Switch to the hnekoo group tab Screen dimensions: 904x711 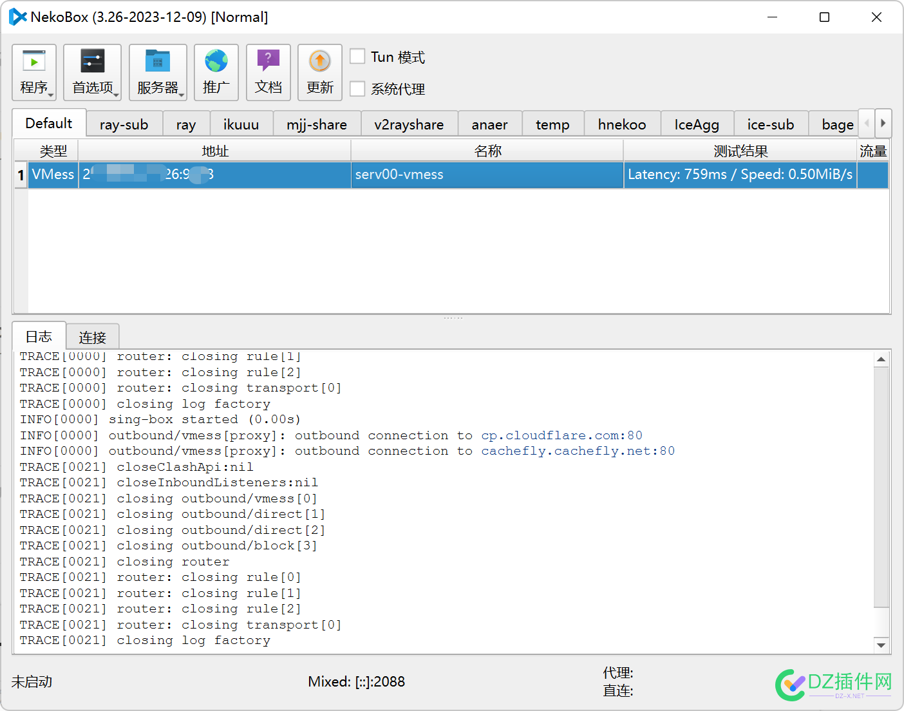point(622,124)
